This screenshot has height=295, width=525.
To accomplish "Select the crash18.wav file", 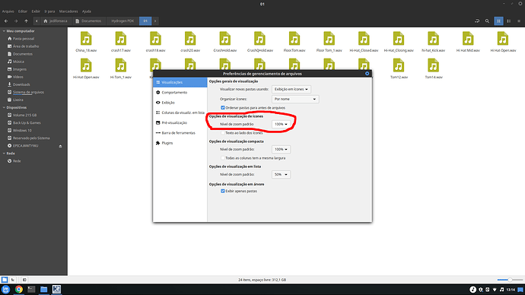I will click(155, 42).
